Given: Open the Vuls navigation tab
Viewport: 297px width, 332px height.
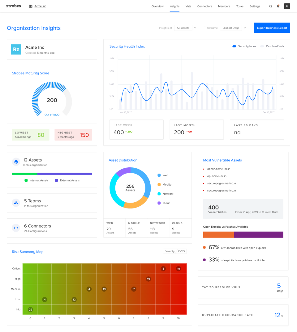Looking at the screenshot, I should (188, 6).
